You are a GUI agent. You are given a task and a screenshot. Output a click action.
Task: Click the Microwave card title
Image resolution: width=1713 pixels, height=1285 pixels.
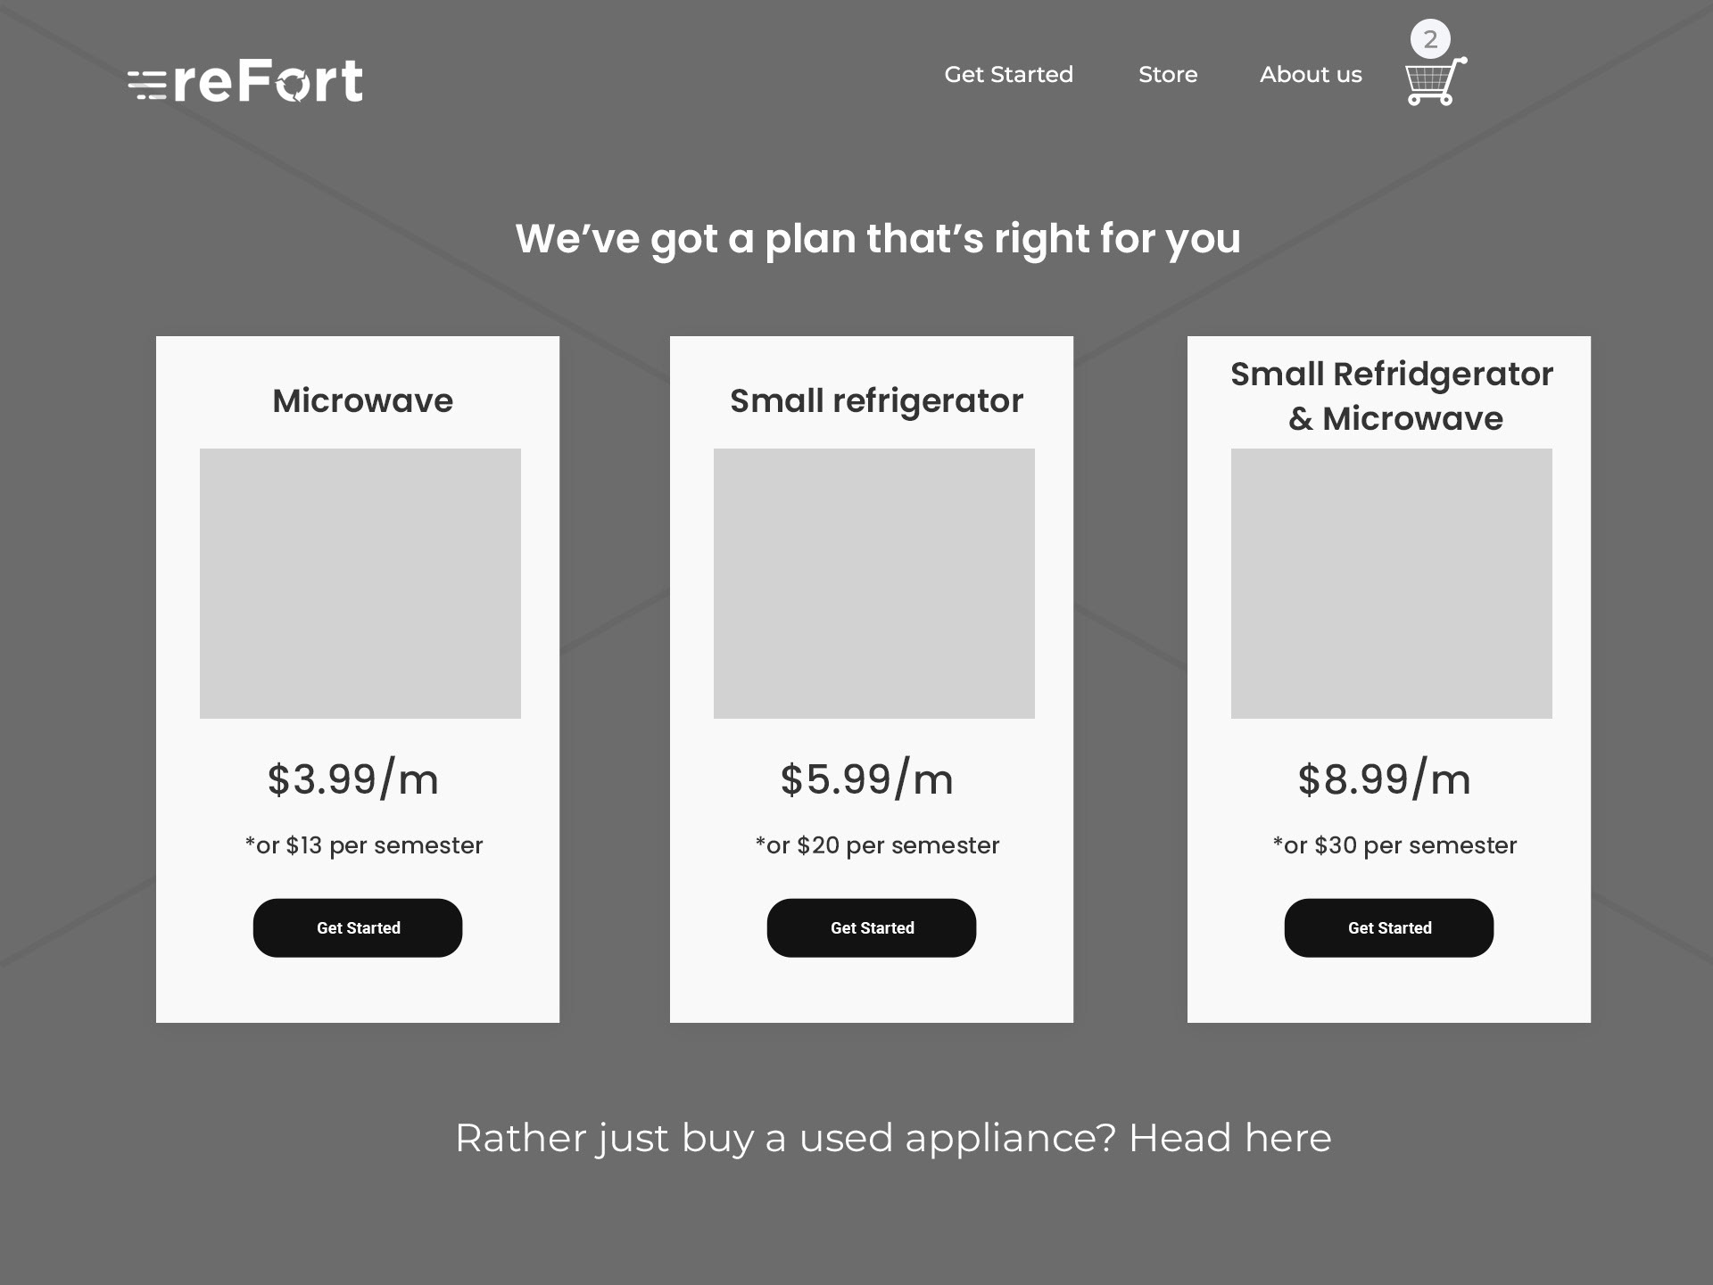362,400
